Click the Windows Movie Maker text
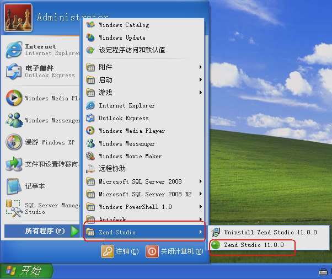This screenshot has height=279, width=332. click(x=130, y=156)
